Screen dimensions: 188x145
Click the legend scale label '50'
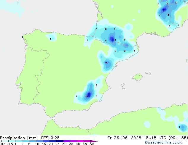pos(92,144)
